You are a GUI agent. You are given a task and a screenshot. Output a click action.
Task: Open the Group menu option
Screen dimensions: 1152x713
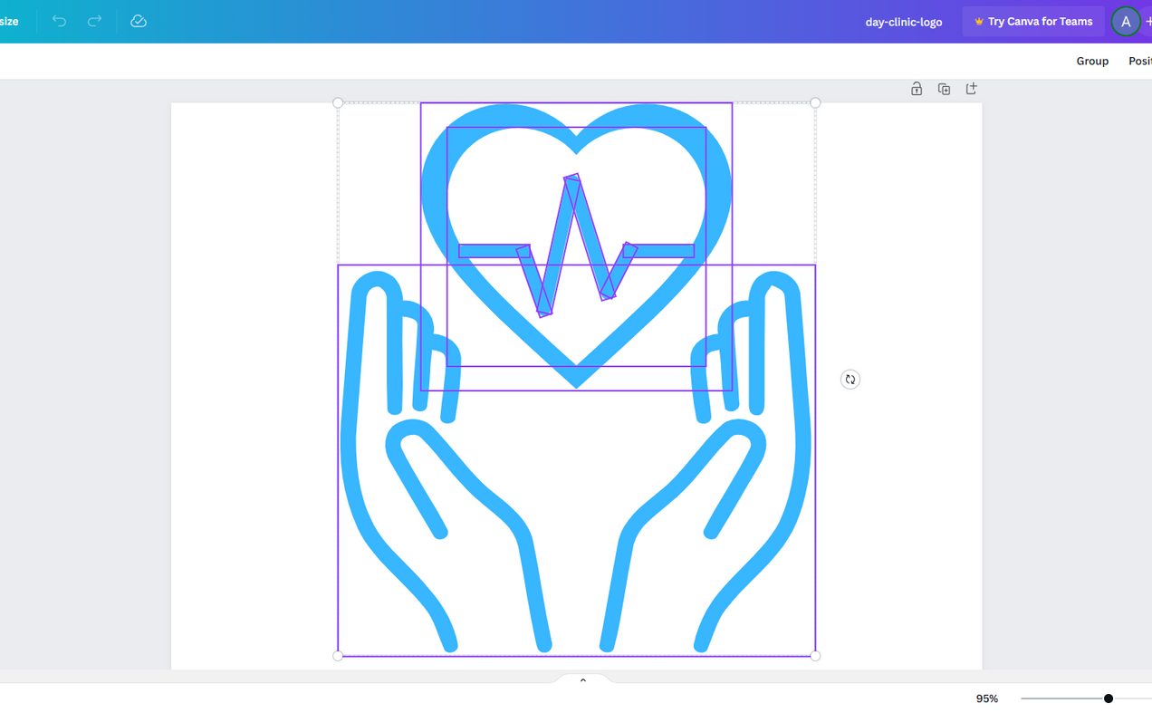1092,61
